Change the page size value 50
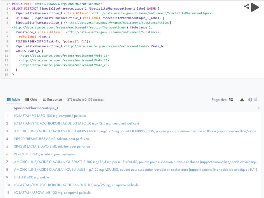The height and width of the screenshot is (198, 264). pos(231,100)
